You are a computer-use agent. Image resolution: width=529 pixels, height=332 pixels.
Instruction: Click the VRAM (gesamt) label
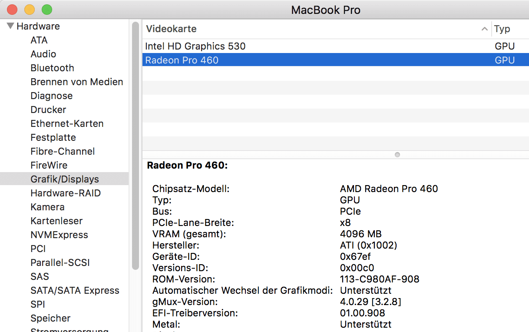point(189,234)
